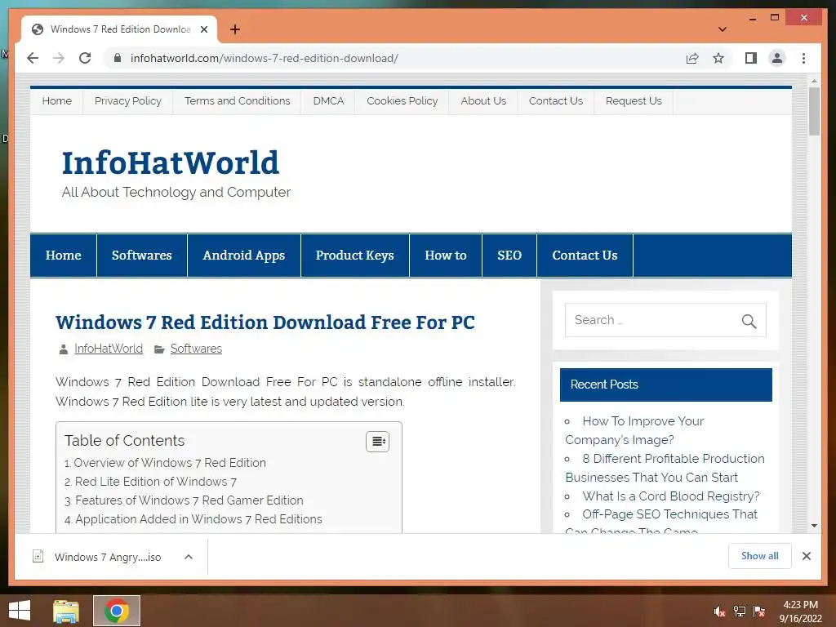Open Contact Us in the blue menu
Image resolution: width=836 pixels, height=627 pixels.
[585, 256]
